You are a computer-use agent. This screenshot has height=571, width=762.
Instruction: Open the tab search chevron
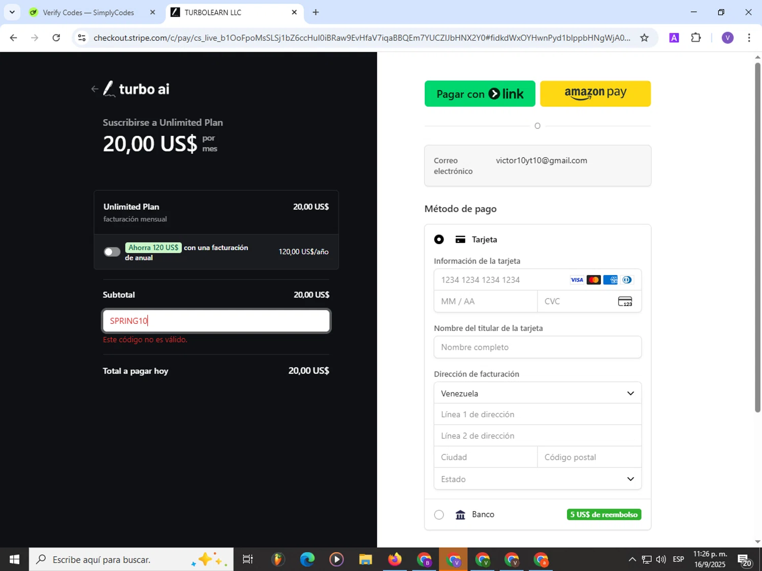pyautogui.click(x=12, y=12)
